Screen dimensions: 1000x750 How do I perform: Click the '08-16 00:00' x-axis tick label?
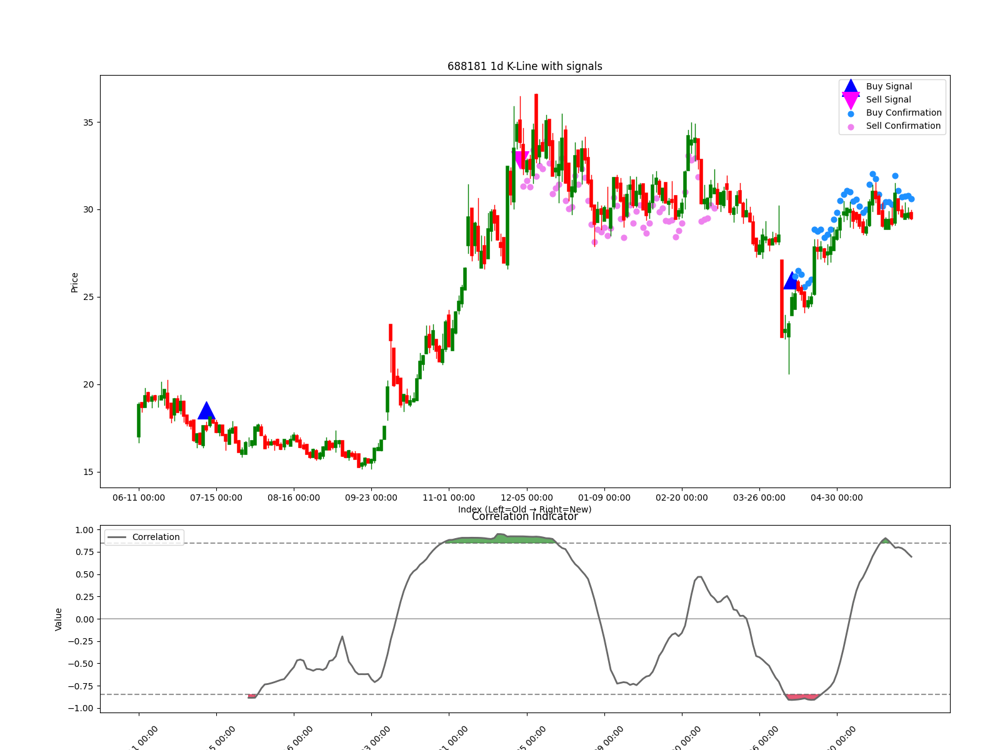point(294,498)
